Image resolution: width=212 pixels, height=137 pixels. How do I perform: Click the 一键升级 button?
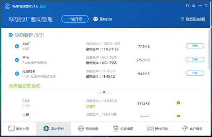point(75,19)
